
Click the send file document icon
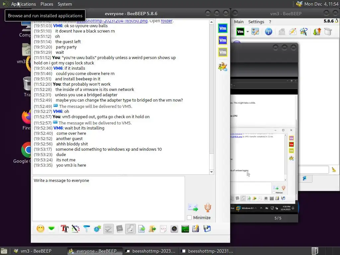141,228
